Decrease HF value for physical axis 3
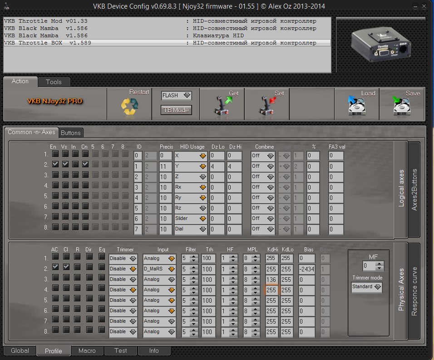434x360 pixels. 233,282
